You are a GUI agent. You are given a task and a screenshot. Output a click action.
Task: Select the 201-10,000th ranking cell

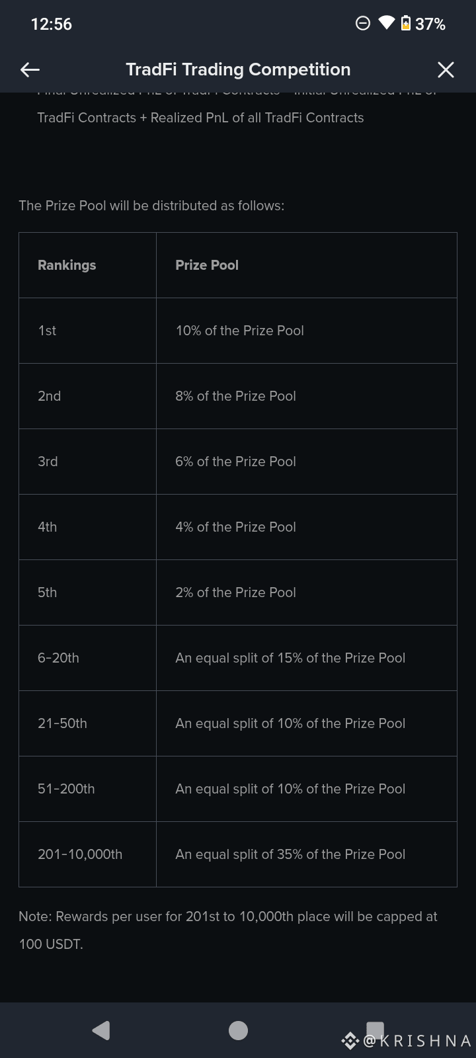tap(80, 854)
